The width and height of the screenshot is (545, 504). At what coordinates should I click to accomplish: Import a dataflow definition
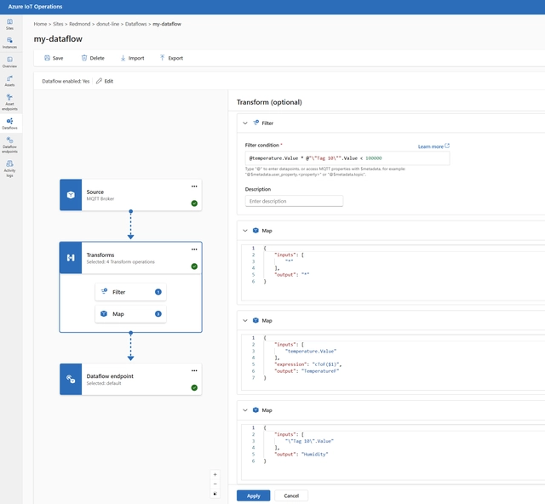(132, 58)
